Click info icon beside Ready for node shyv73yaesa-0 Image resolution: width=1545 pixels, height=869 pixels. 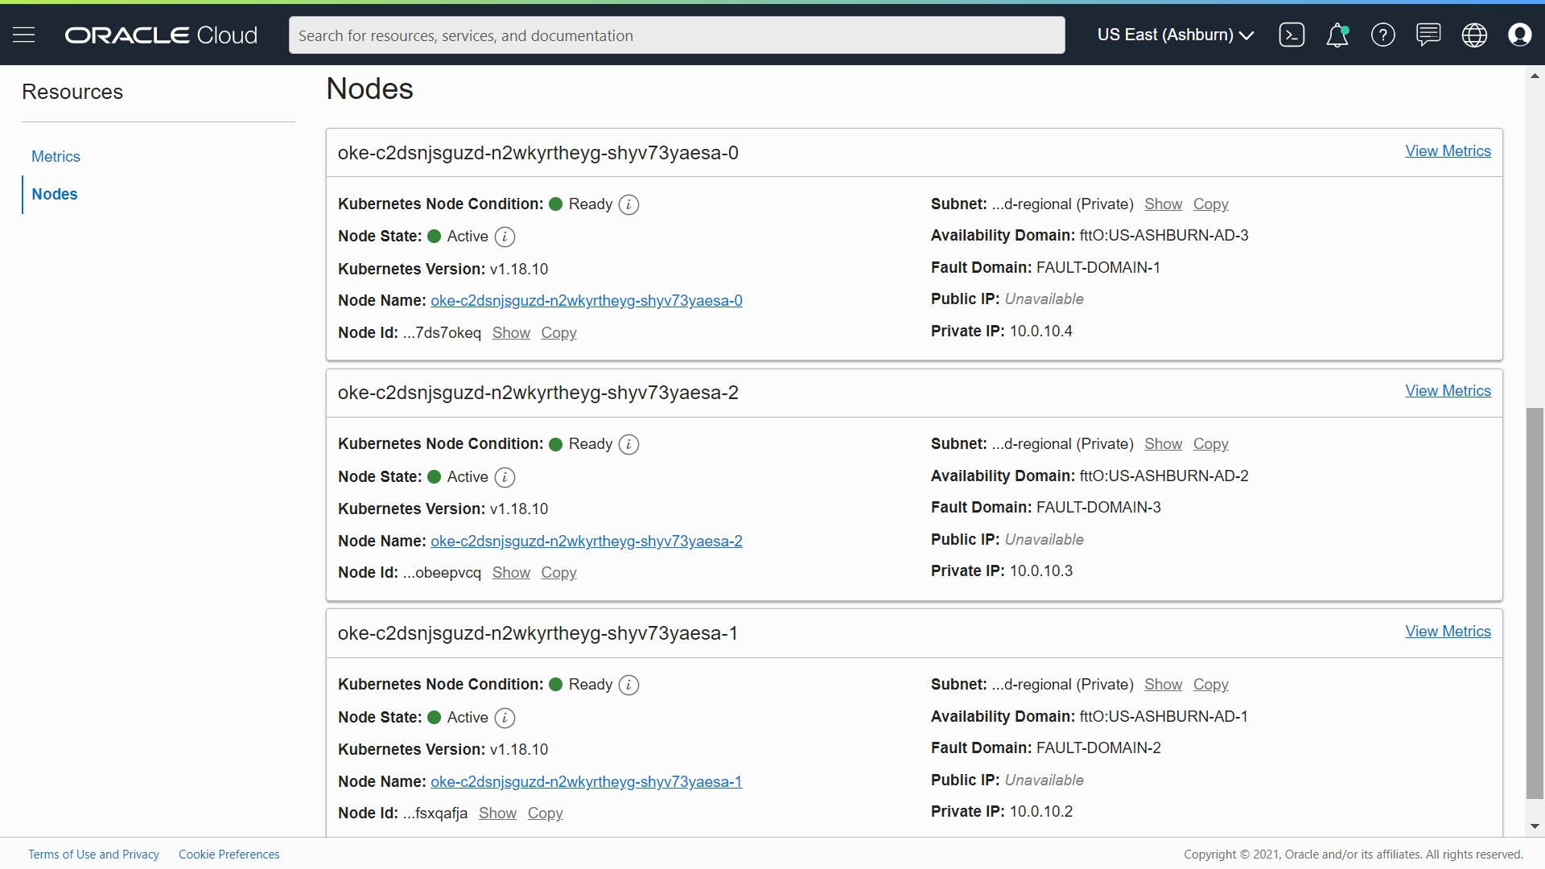click(628, 204)
